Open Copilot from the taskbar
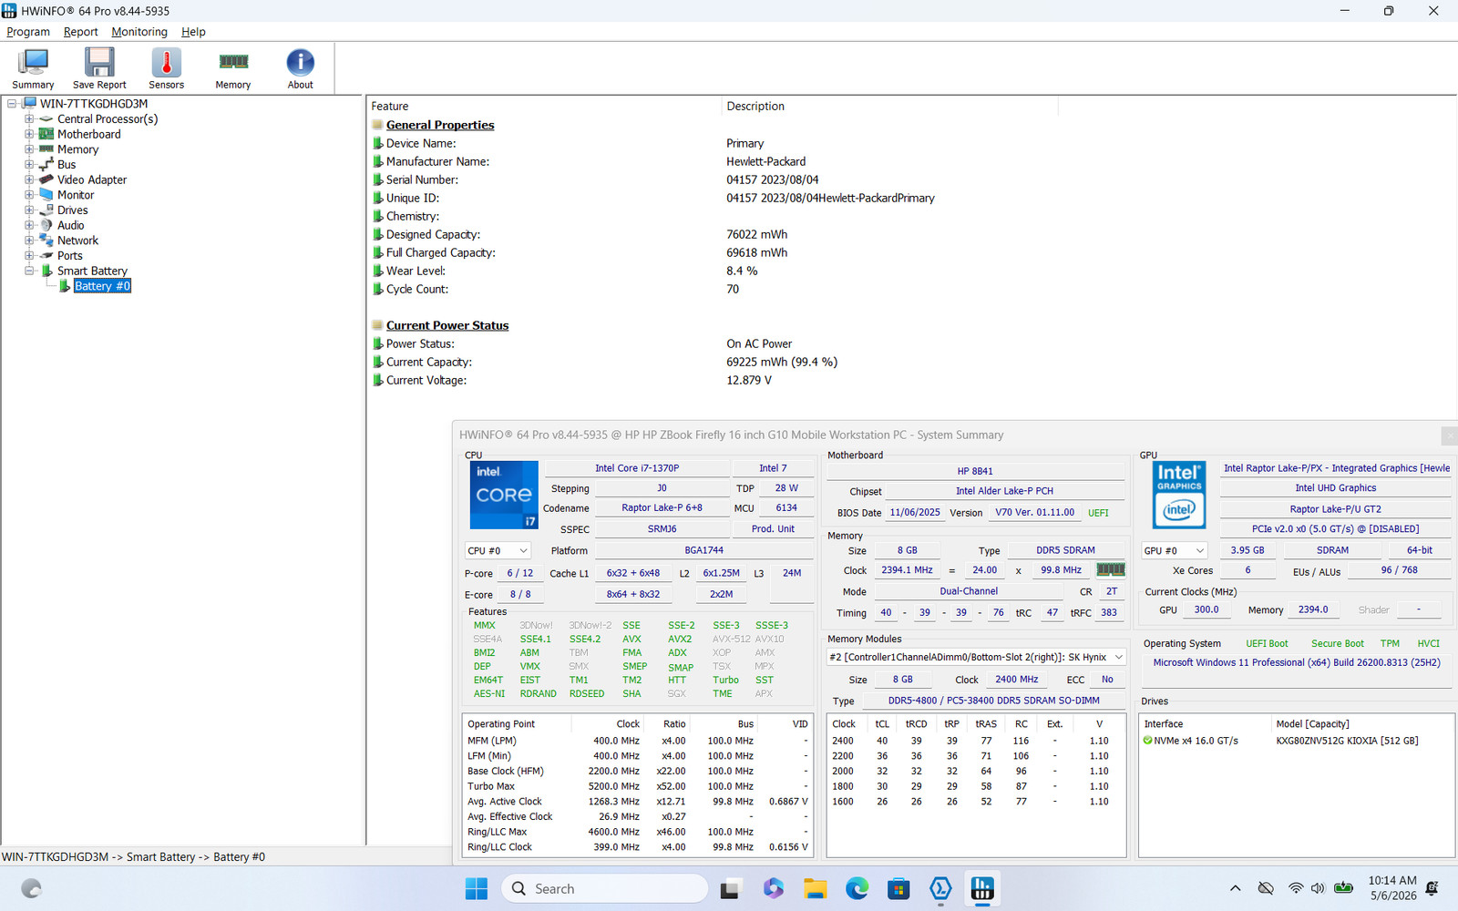 point(774,888)
